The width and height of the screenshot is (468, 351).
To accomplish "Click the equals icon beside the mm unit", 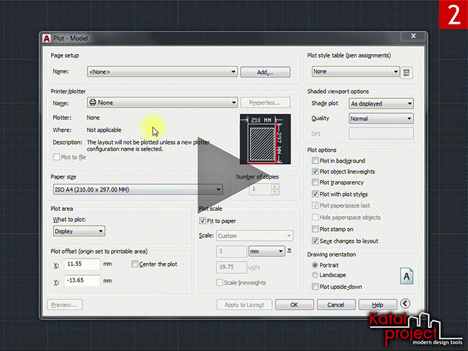I will 289,251.
